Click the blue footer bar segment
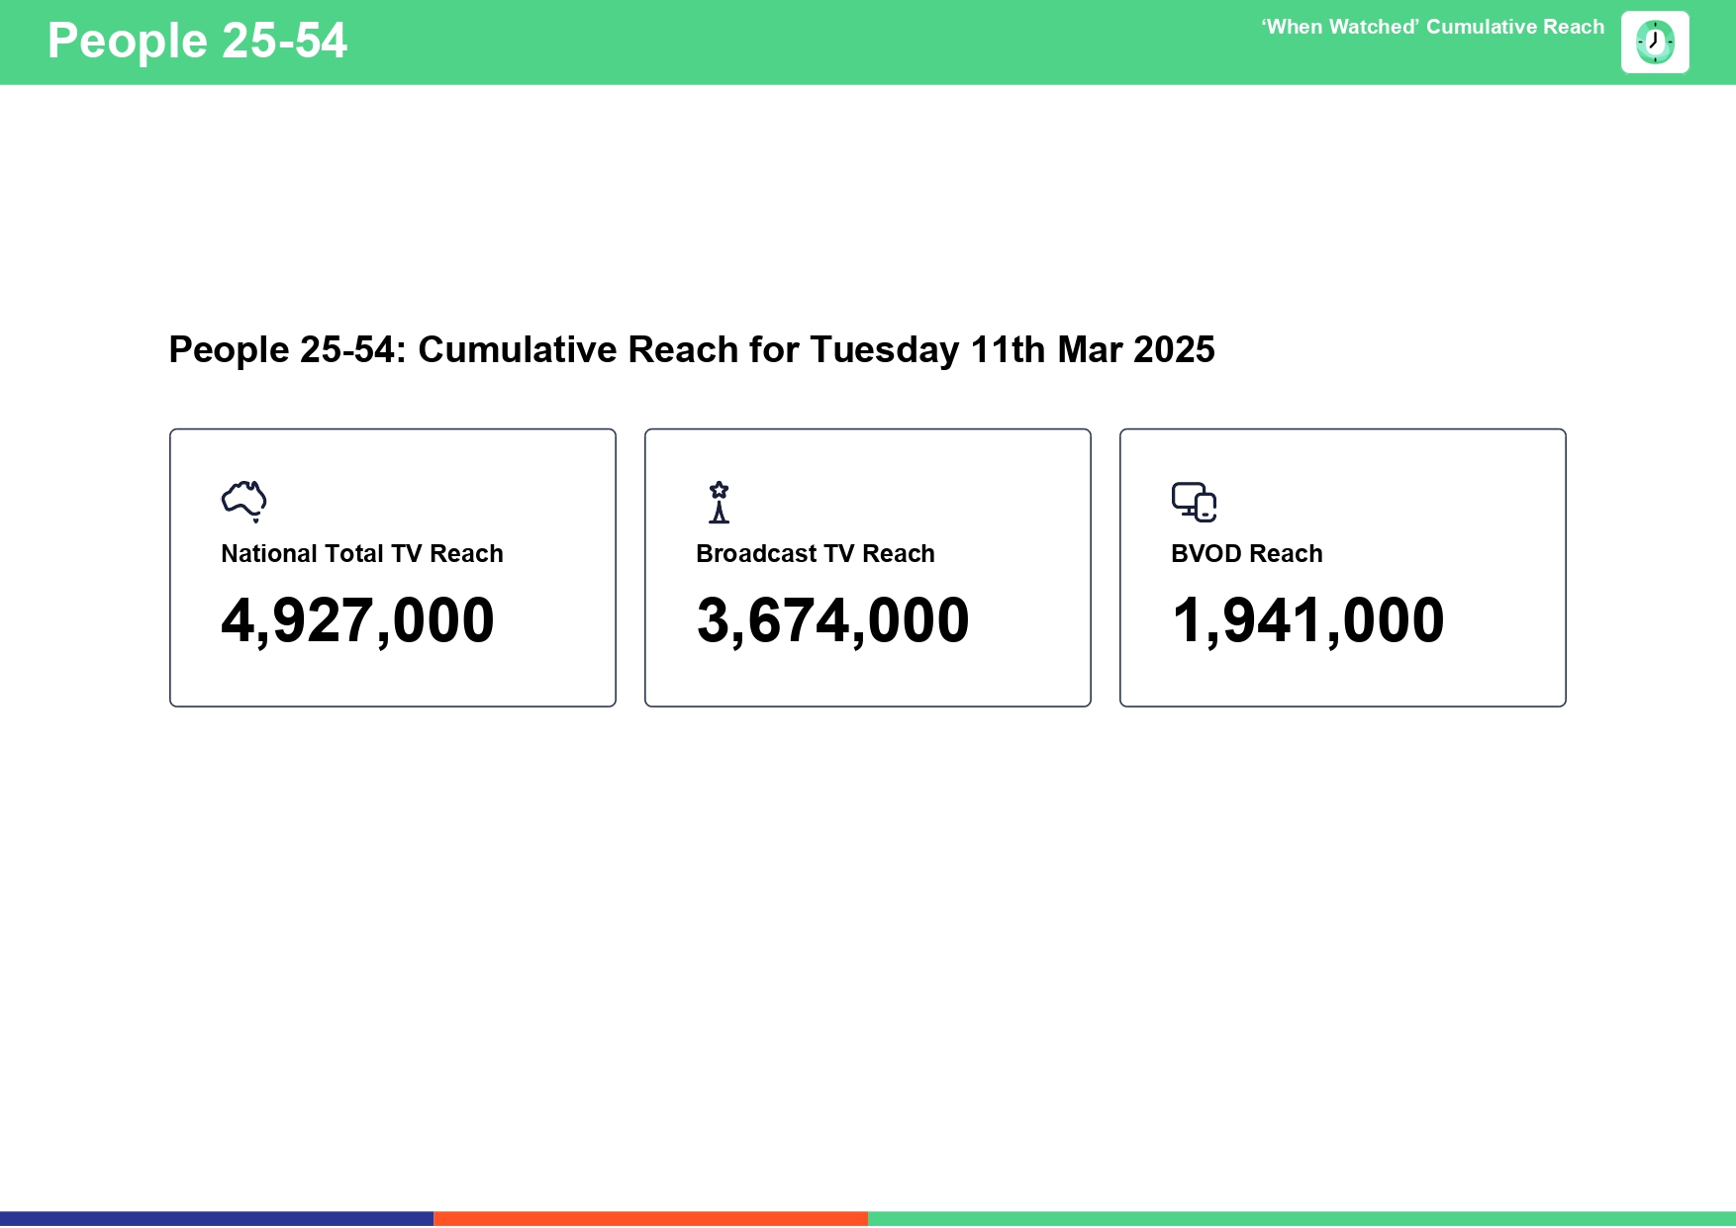 217,1219
